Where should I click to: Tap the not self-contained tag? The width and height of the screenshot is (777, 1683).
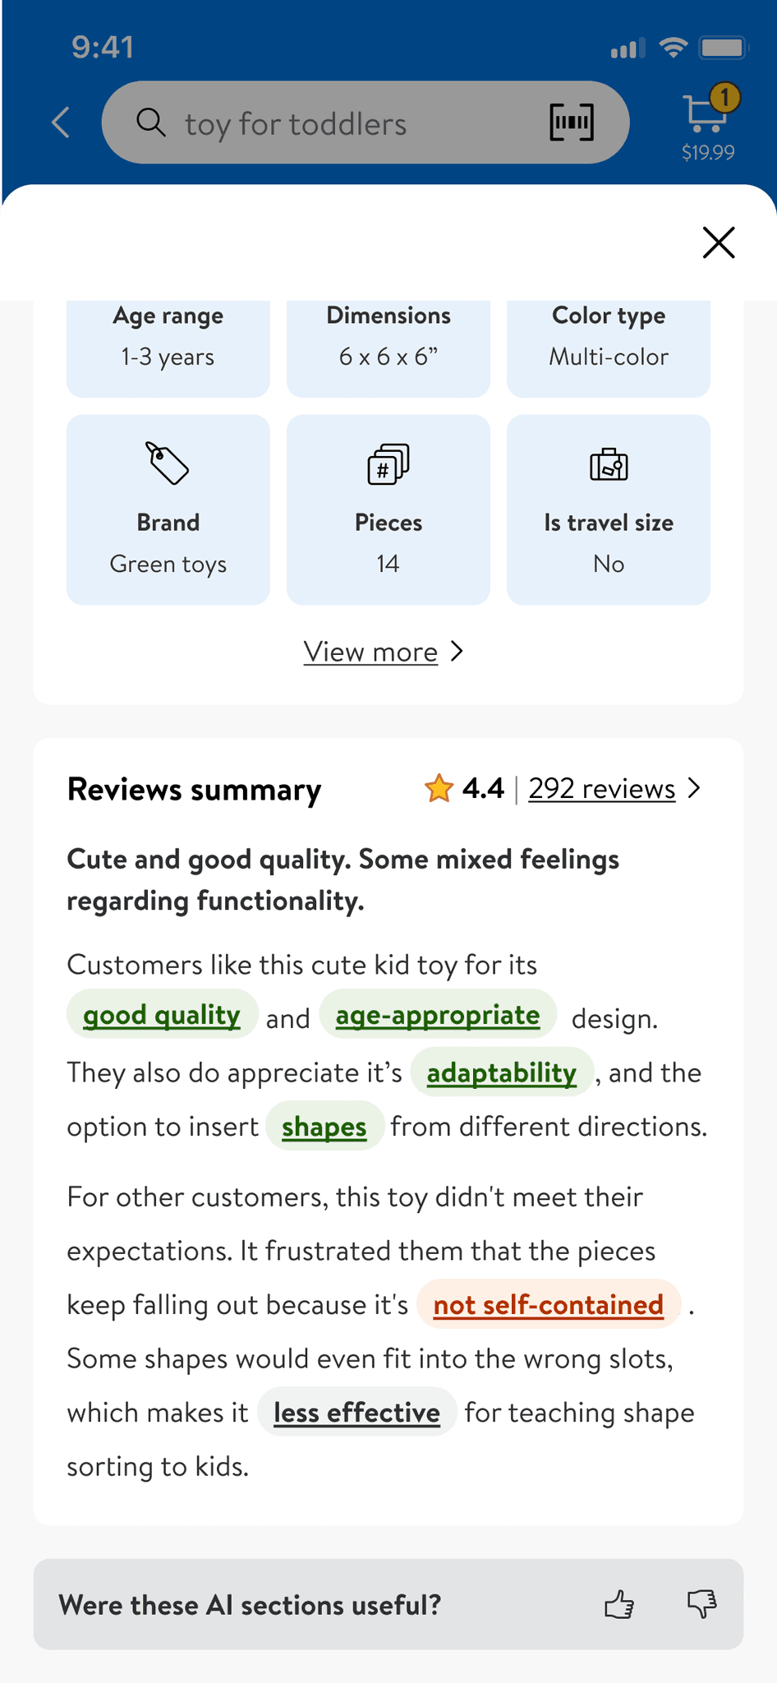click(548, 1304)
